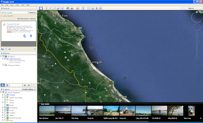The width and height of the screenshot is (203, 123).
Task: Add a placemark with the pushpin tool
Action: (x=47, y=8)
